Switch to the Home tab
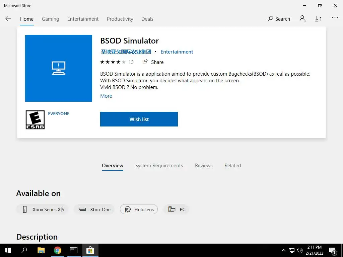The image size is (343, 257). pyautogui.click(x=27, y=19)
